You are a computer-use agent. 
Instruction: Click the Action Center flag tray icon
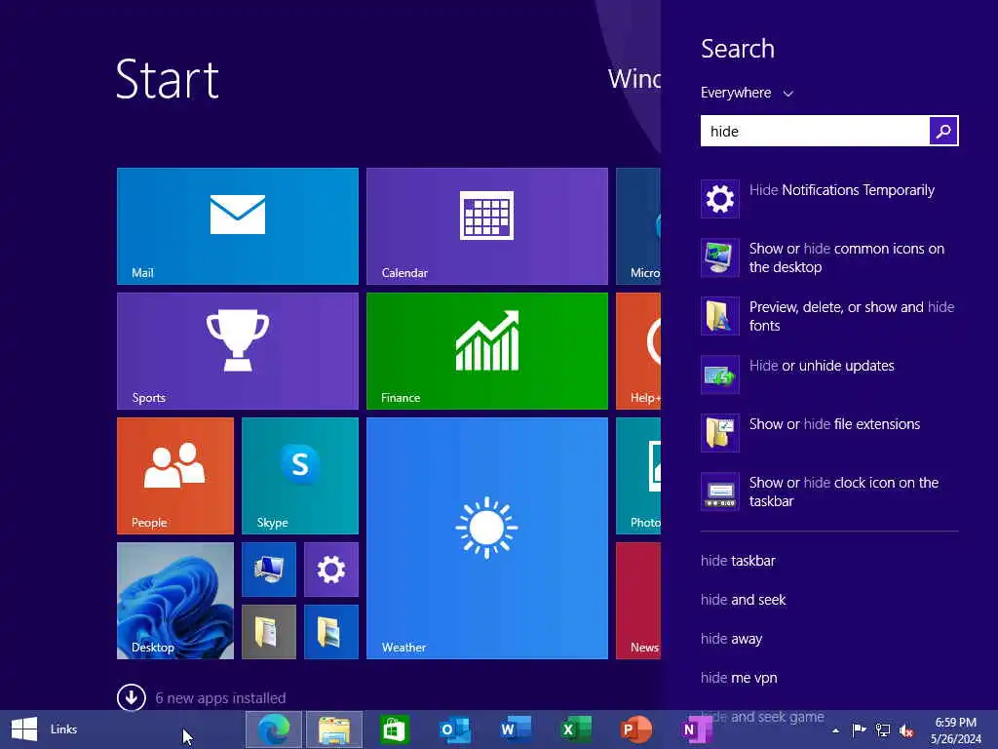click(859, 729)
